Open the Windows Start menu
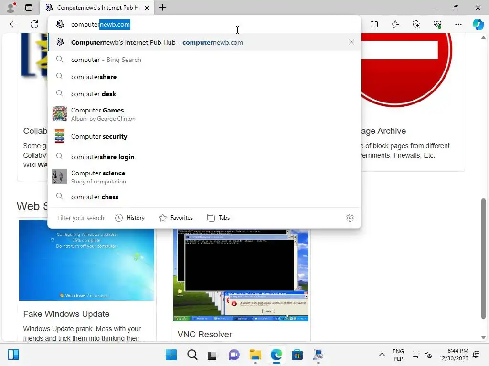This screenshot has width=489, height=366. [171, 355]
